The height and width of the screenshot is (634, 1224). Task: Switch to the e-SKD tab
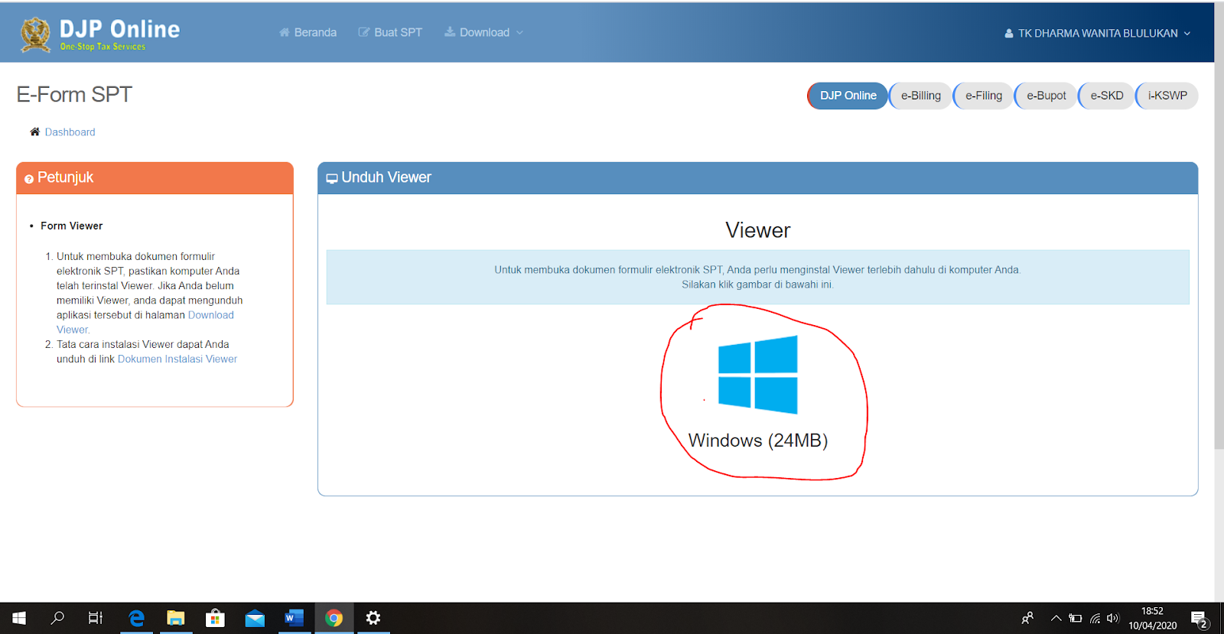[x=1106, y=96]
